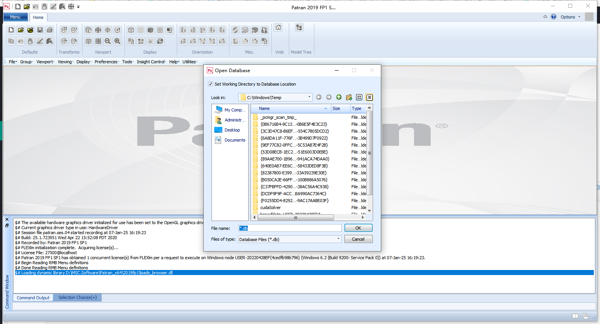The width and height of the screenshot is (600, 324).
Task: Switch to Selection Choices(=) tab
Action: 78,297
